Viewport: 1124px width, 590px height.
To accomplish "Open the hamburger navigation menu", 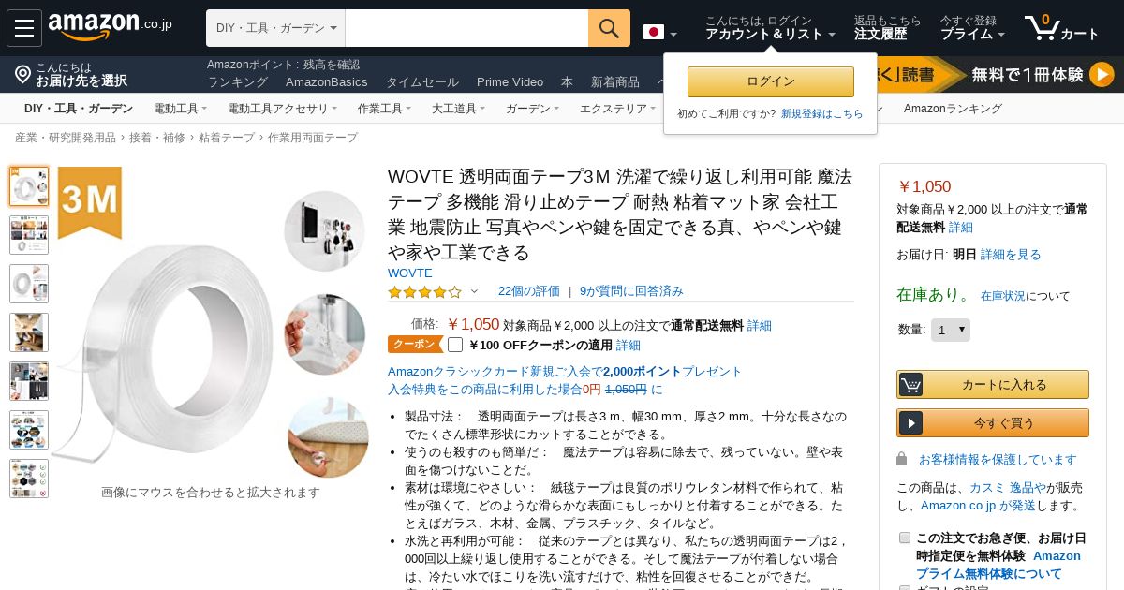I will [24, 28].
